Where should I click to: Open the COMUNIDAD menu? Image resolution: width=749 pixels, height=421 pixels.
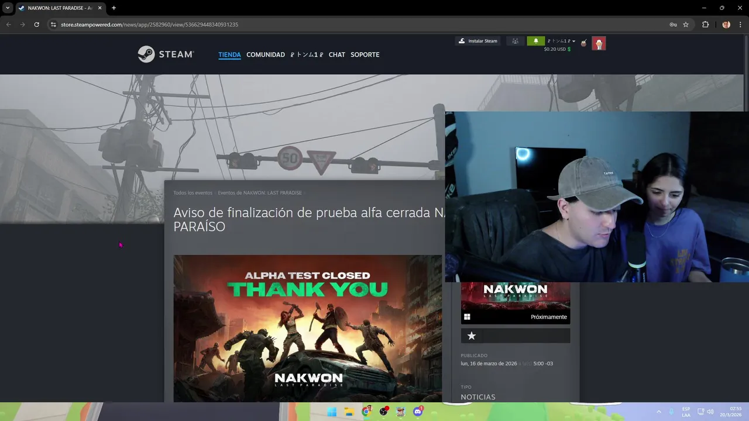pos(266,54)
